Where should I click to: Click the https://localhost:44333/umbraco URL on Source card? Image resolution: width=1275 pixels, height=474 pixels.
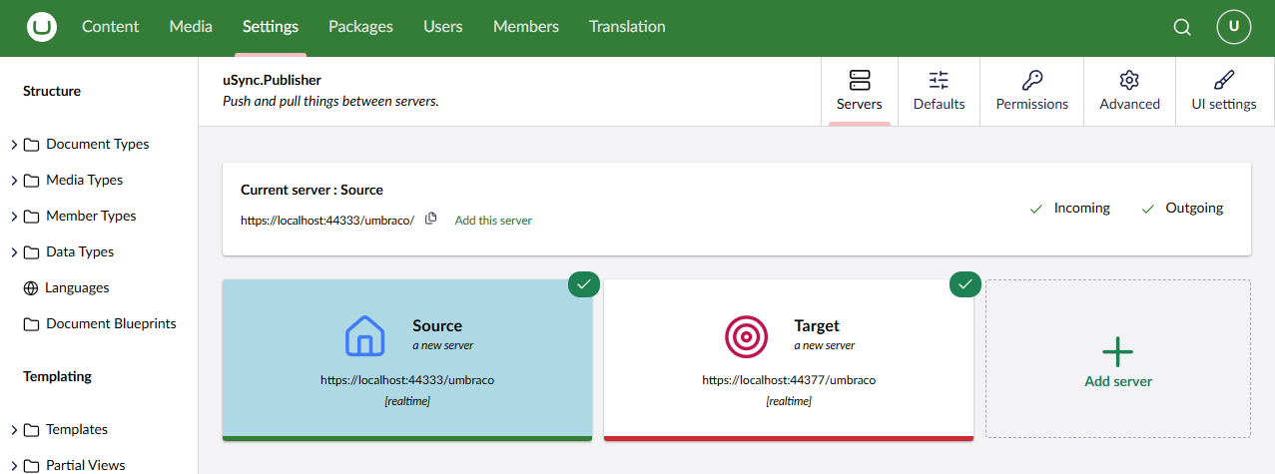[x=407, y=380]
